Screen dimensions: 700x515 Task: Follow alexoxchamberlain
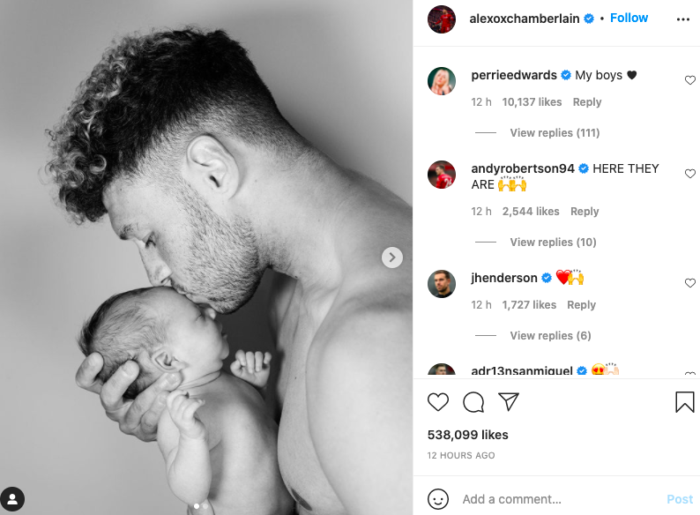point(629,18)
